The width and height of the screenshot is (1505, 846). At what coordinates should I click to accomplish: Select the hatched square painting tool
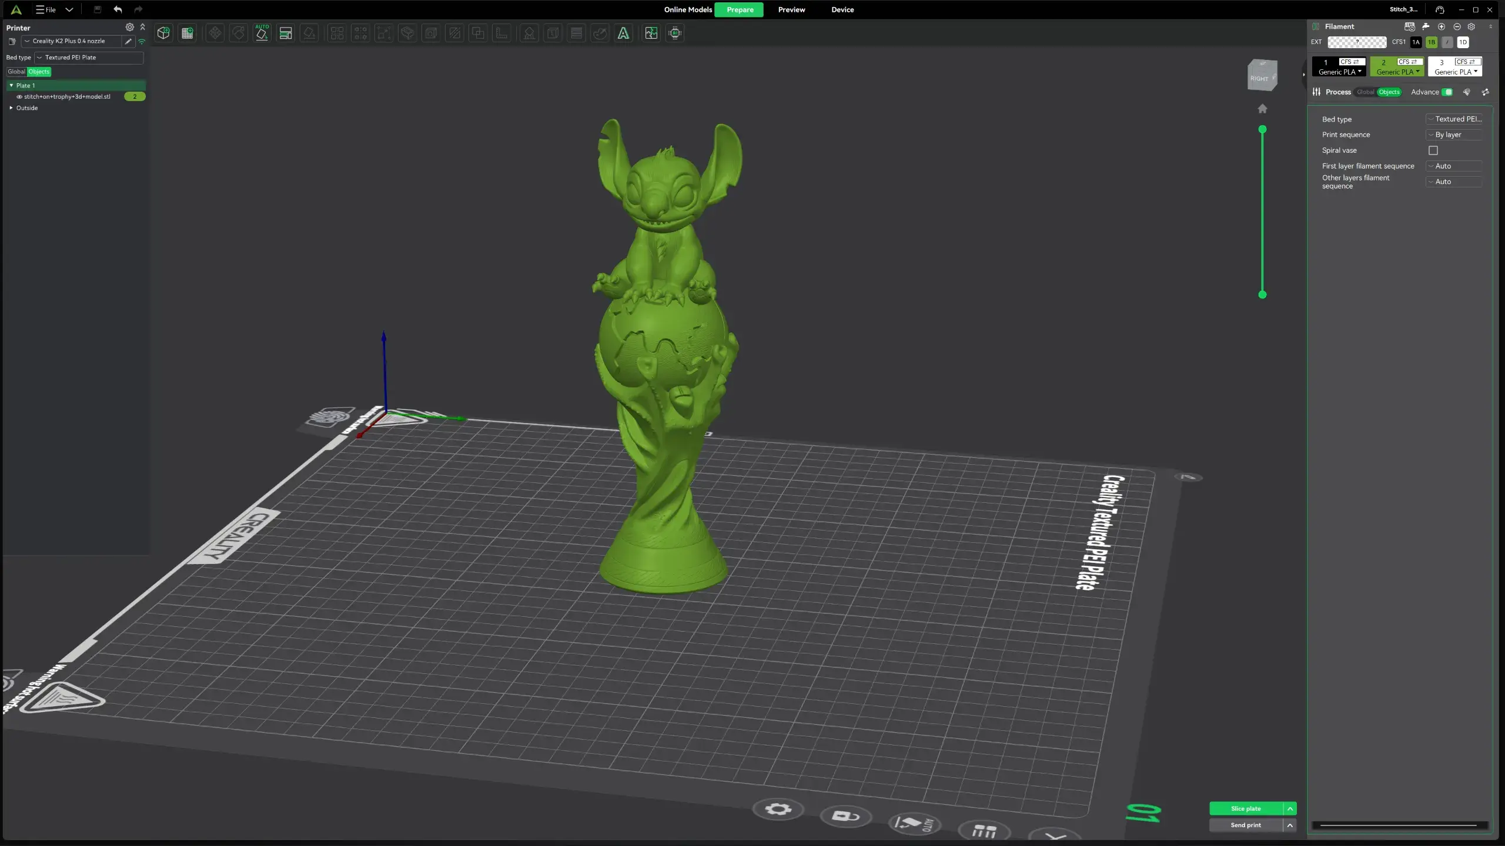click(x=454, y=33)
